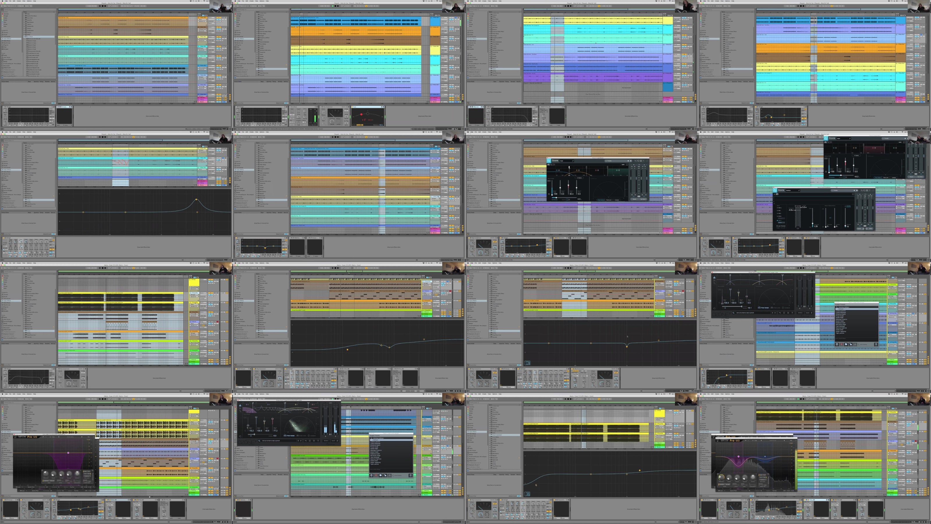Click volume icon in menu bar above Ozone showing 35.4
This screenshot has height=524, width=931.
(x=664, y=132)
